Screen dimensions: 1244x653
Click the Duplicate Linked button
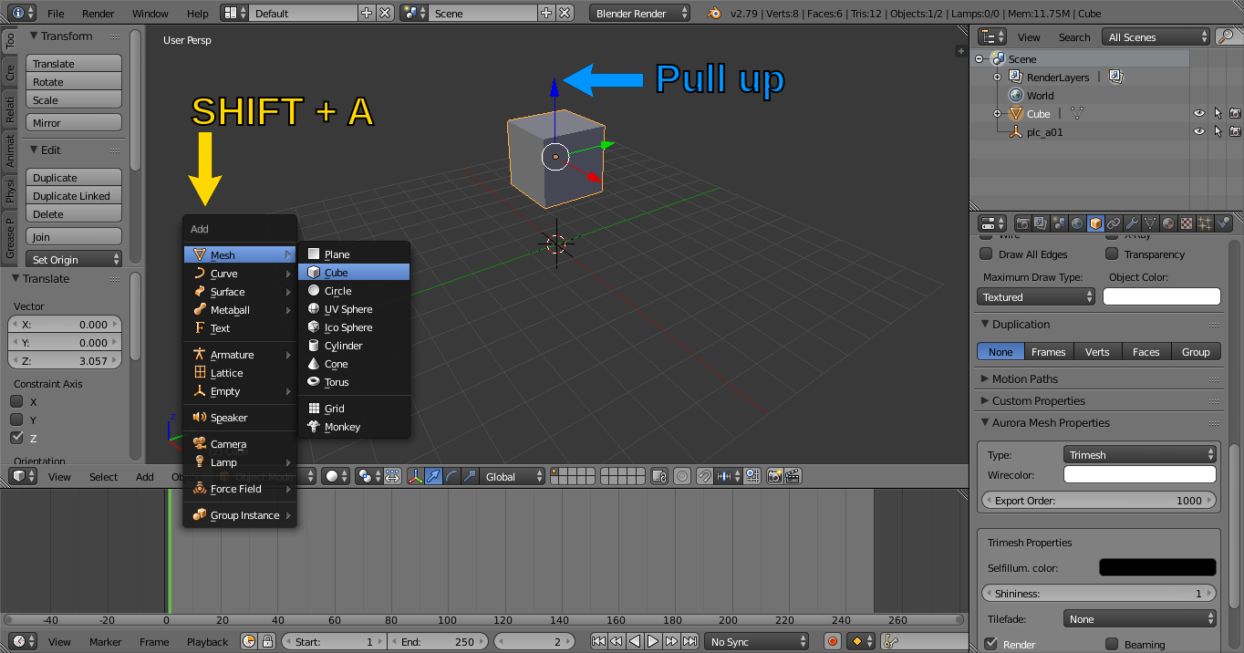(x=74, y=196)
